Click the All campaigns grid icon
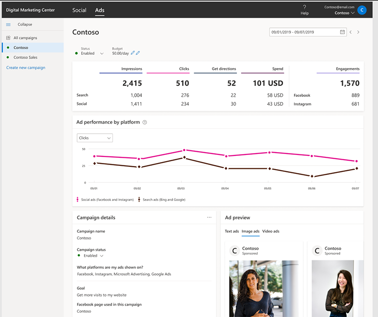The width and height of the screenshot is (378, 317). [x=8, y=38]
